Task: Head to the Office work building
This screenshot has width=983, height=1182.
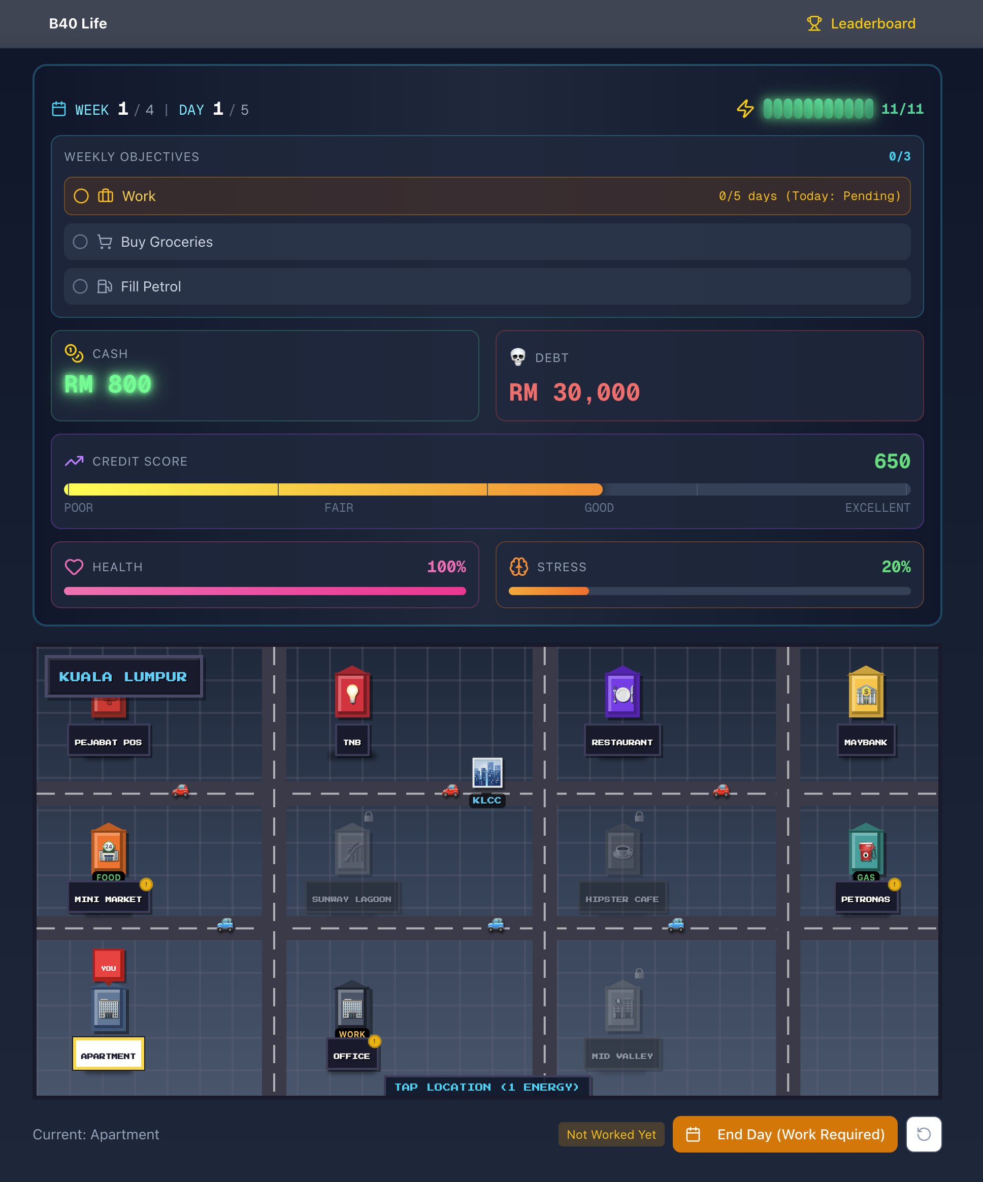Action: click(x=352, y=1007)
